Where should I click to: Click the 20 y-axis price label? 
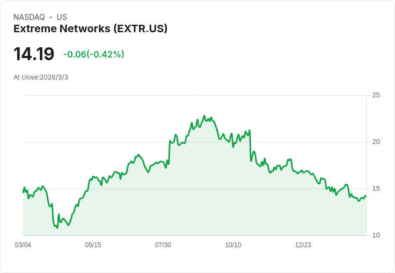[376, 142]
